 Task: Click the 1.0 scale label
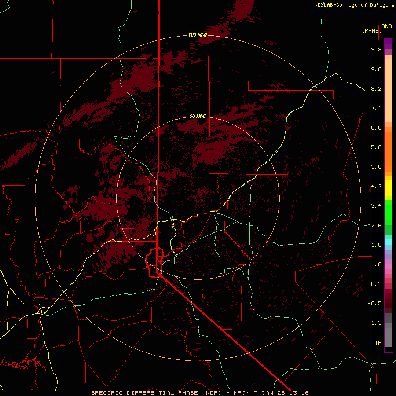click(376, 264)
